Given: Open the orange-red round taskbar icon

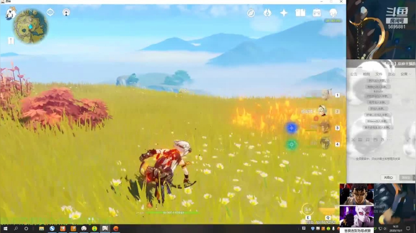Looking at the screenshot, I should (x=116, y=228).
